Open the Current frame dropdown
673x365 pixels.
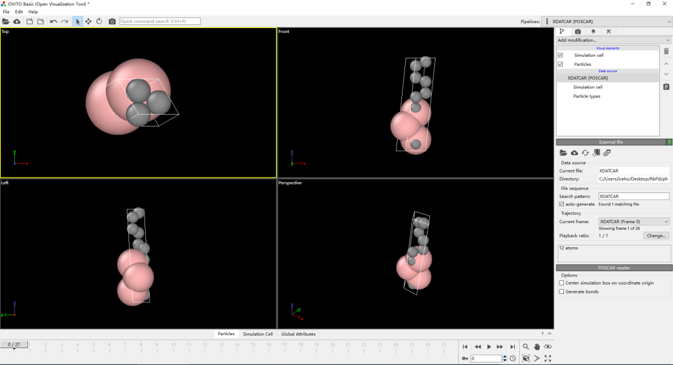634,222
